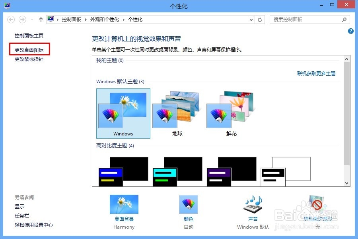The width and height of the screenshot is (358, 239).
Task: Open 轻松使用设置中心 link
Action: [x=34, y=225]
